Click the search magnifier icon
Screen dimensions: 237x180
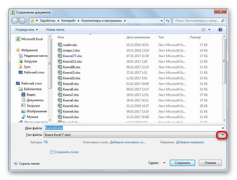pyautogui.click(x=223, y=21)
